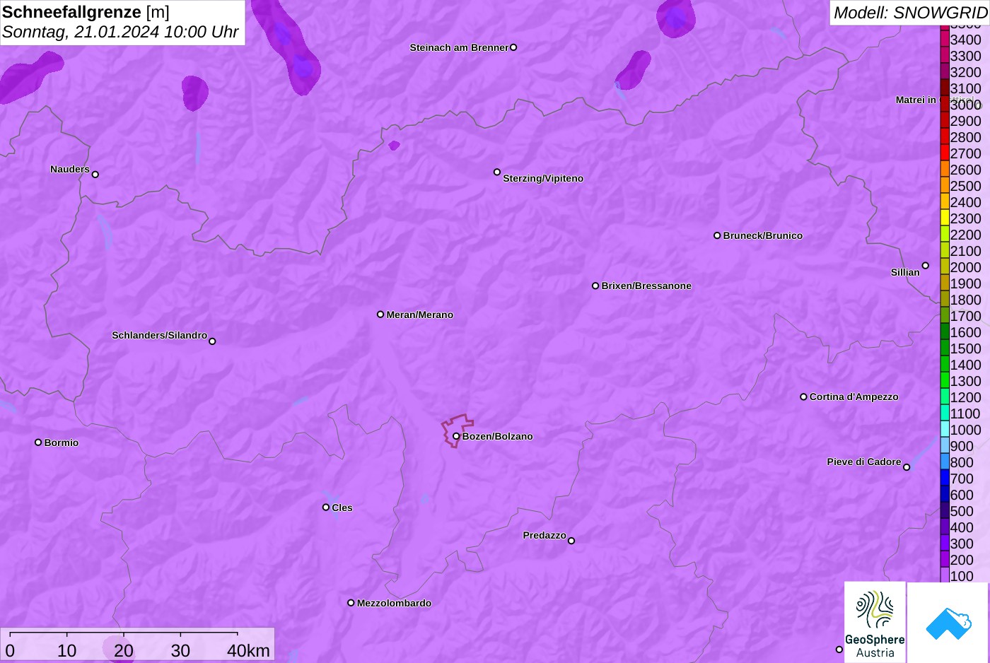The height and width of the screenshot is (663, 990).
Task: Click the "100" legend value
Action: coord(962,576)
